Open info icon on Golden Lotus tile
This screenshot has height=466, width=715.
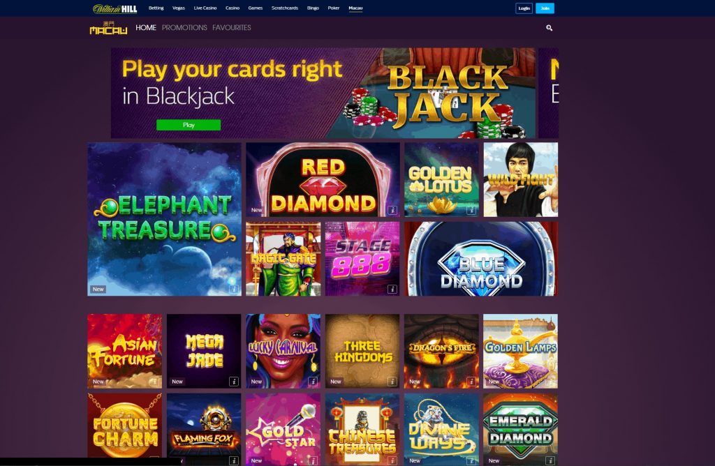[x=471, y=210]
